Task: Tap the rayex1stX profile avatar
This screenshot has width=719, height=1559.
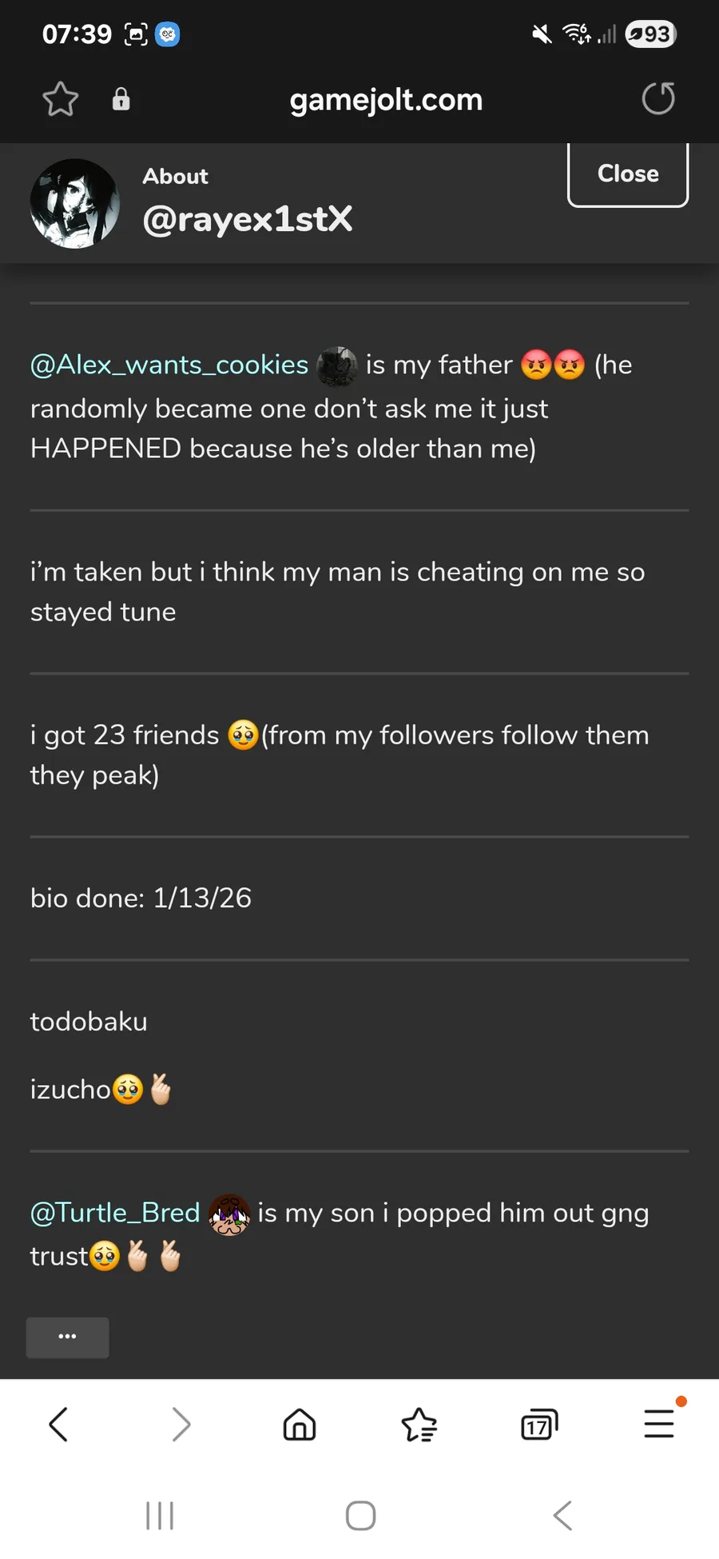Action: pyautogui.click(x=75, y=203)
